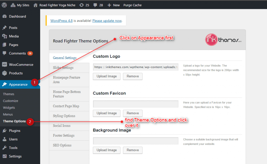Click the Dashboard gauge icon
Screen dimensions: 267x164
pos(5,16)
